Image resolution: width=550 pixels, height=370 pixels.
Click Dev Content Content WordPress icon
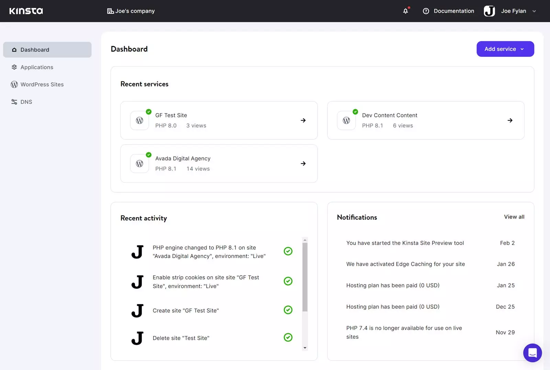click(x=346, y=121)
